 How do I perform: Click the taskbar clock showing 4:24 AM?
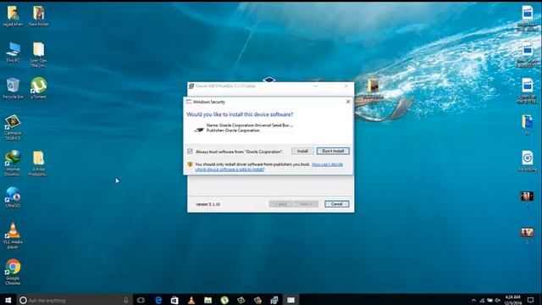(513, 300)
